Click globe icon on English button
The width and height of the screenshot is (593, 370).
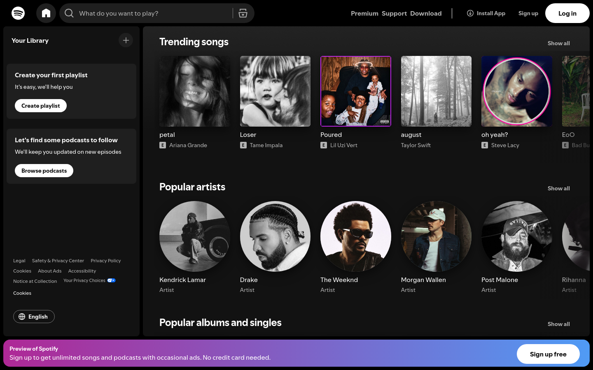22,317
